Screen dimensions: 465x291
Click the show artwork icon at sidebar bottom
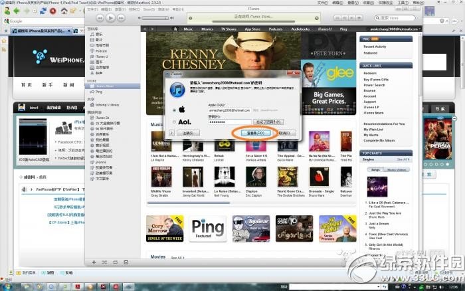pyautogui.click(x=126, y=262)
